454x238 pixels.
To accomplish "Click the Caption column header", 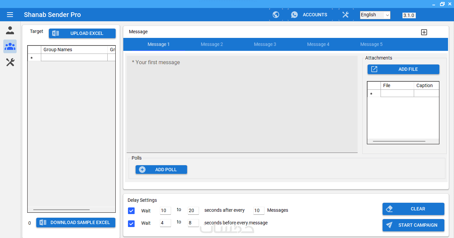I will click(426, 85).
